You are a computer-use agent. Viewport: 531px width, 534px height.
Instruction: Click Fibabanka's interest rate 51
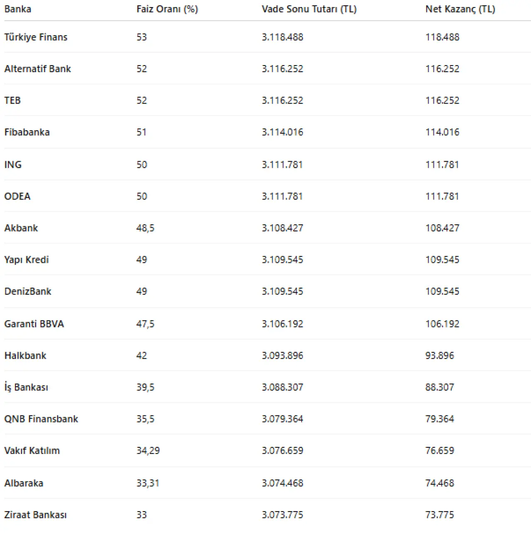141,132
